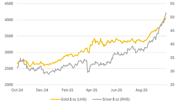Click the silver line's sharp April dip
The image size is (179, 103).
click(x=88, y=72)
